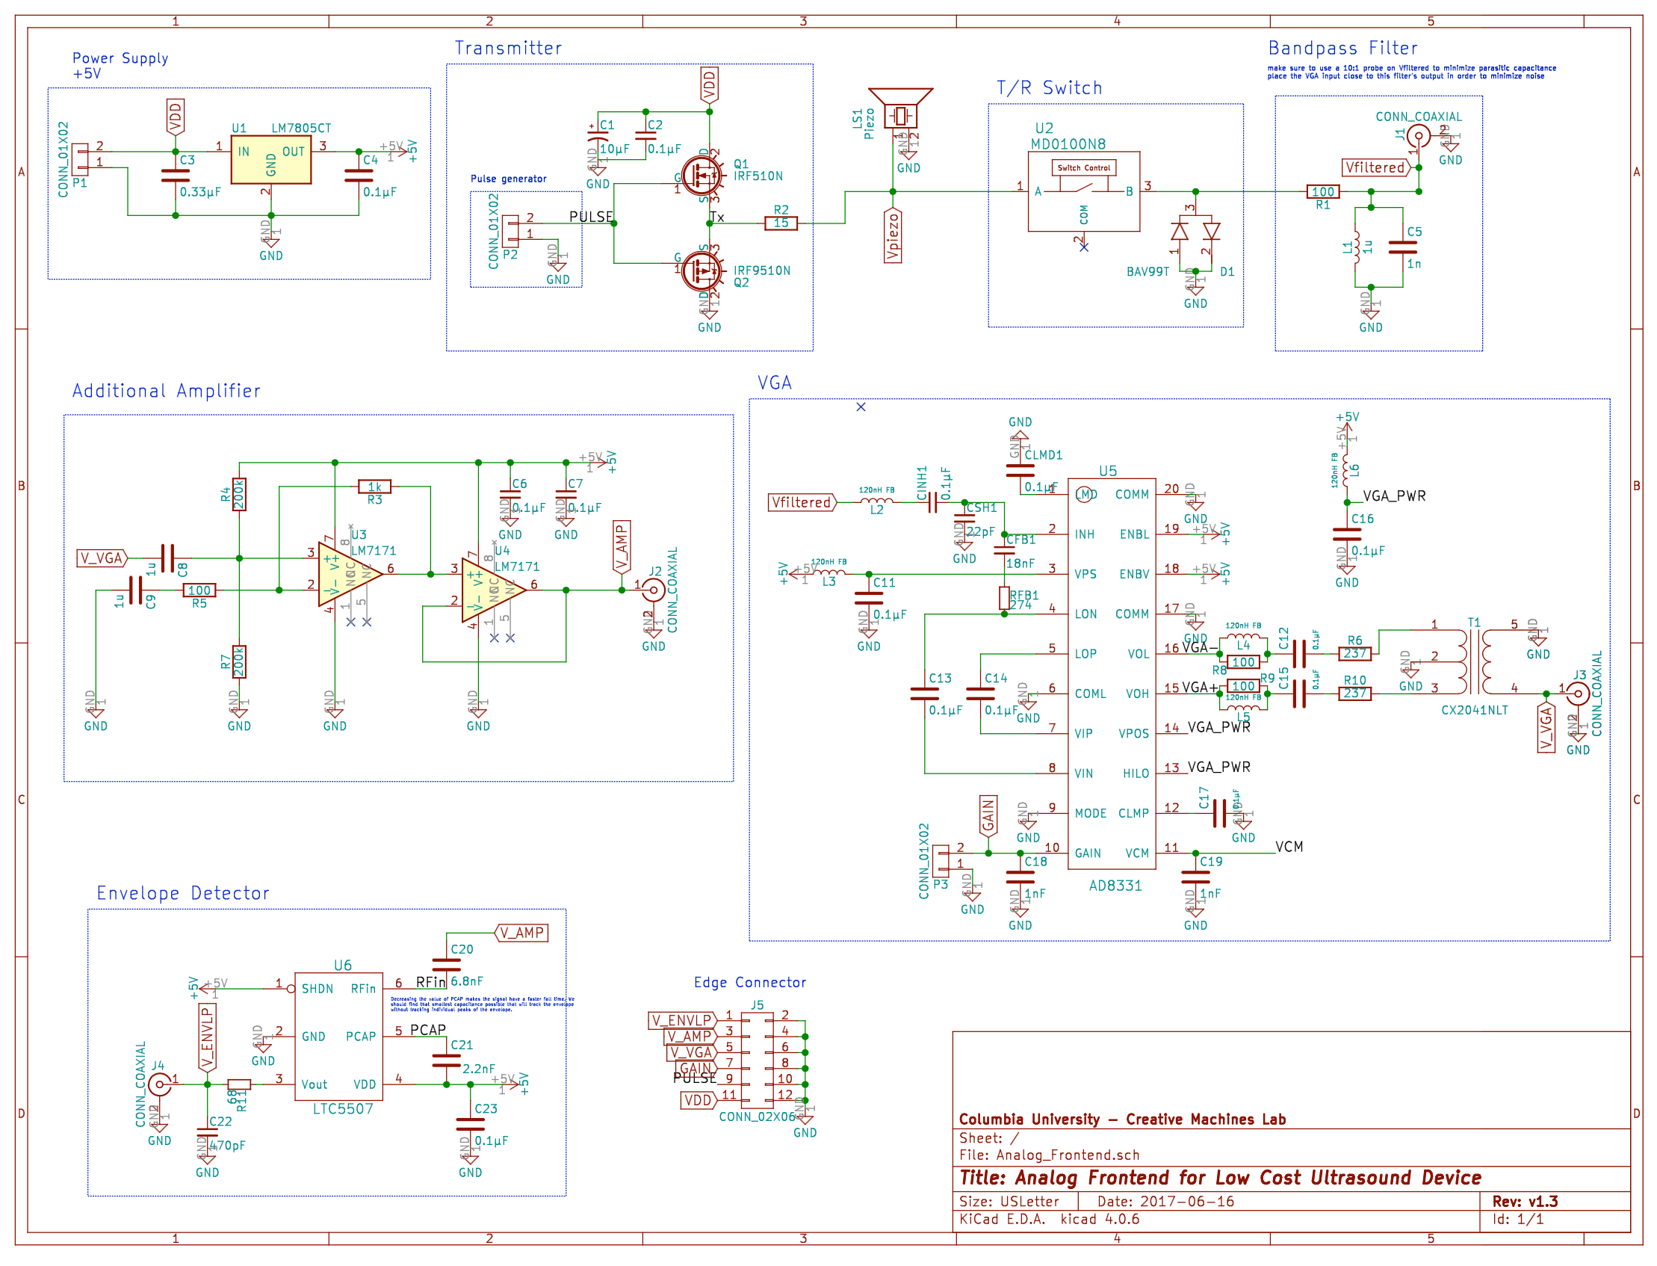The width and height of the screenshot is (1657, 1266).
Task: Click the J3 coaxial connector symbol
Action: [x=1578, y=694]
